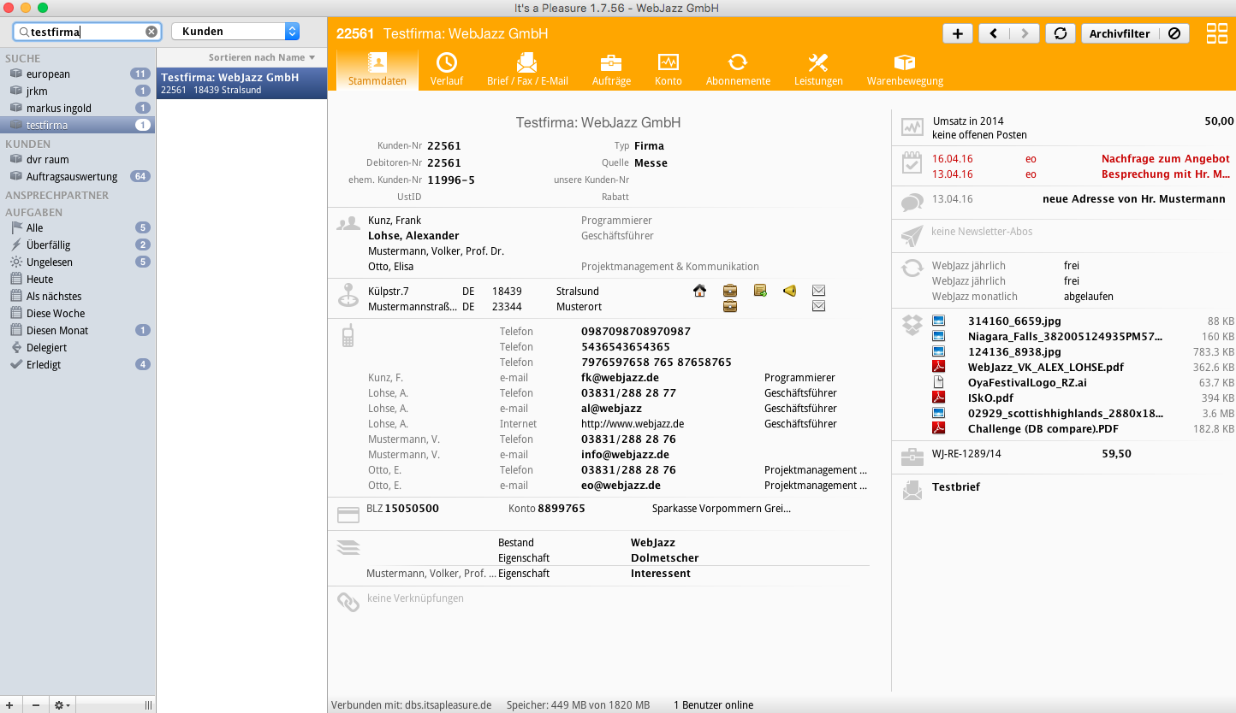Viewport: 1236px width, 713px height.
Task: Open the Stammdaten tab
Action: (377, 69)
